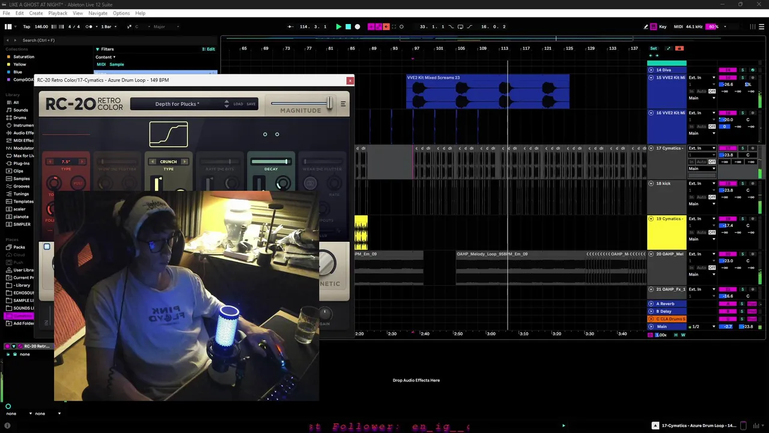769x433 pixels.
Task: Open the Samples library category
Action: pyautogui.click(x=22, y=179)
